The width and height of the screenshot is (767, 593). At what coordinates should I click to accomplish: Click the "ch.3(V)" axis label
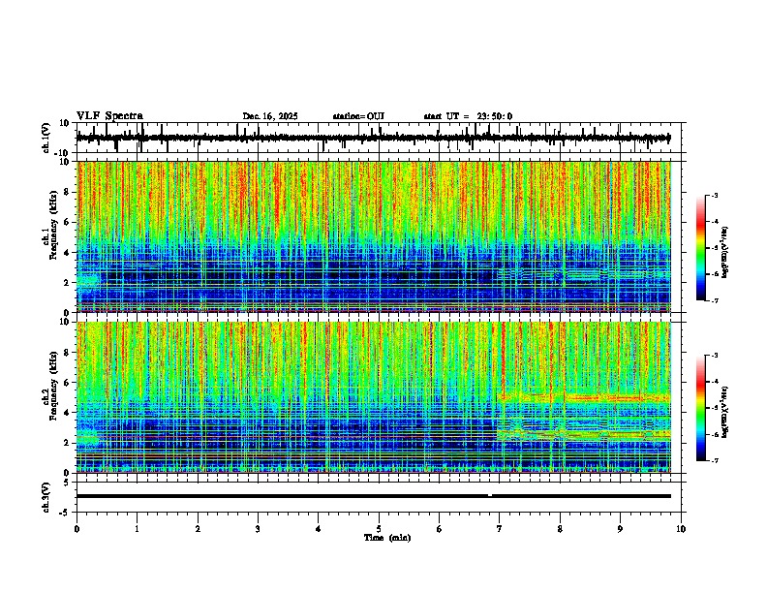pos(46,497)
